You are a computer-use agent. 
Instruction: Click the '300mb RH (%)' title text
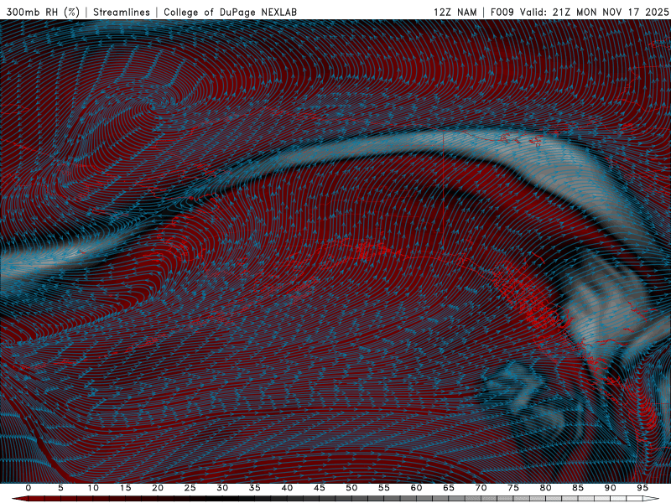pos(43,12)
